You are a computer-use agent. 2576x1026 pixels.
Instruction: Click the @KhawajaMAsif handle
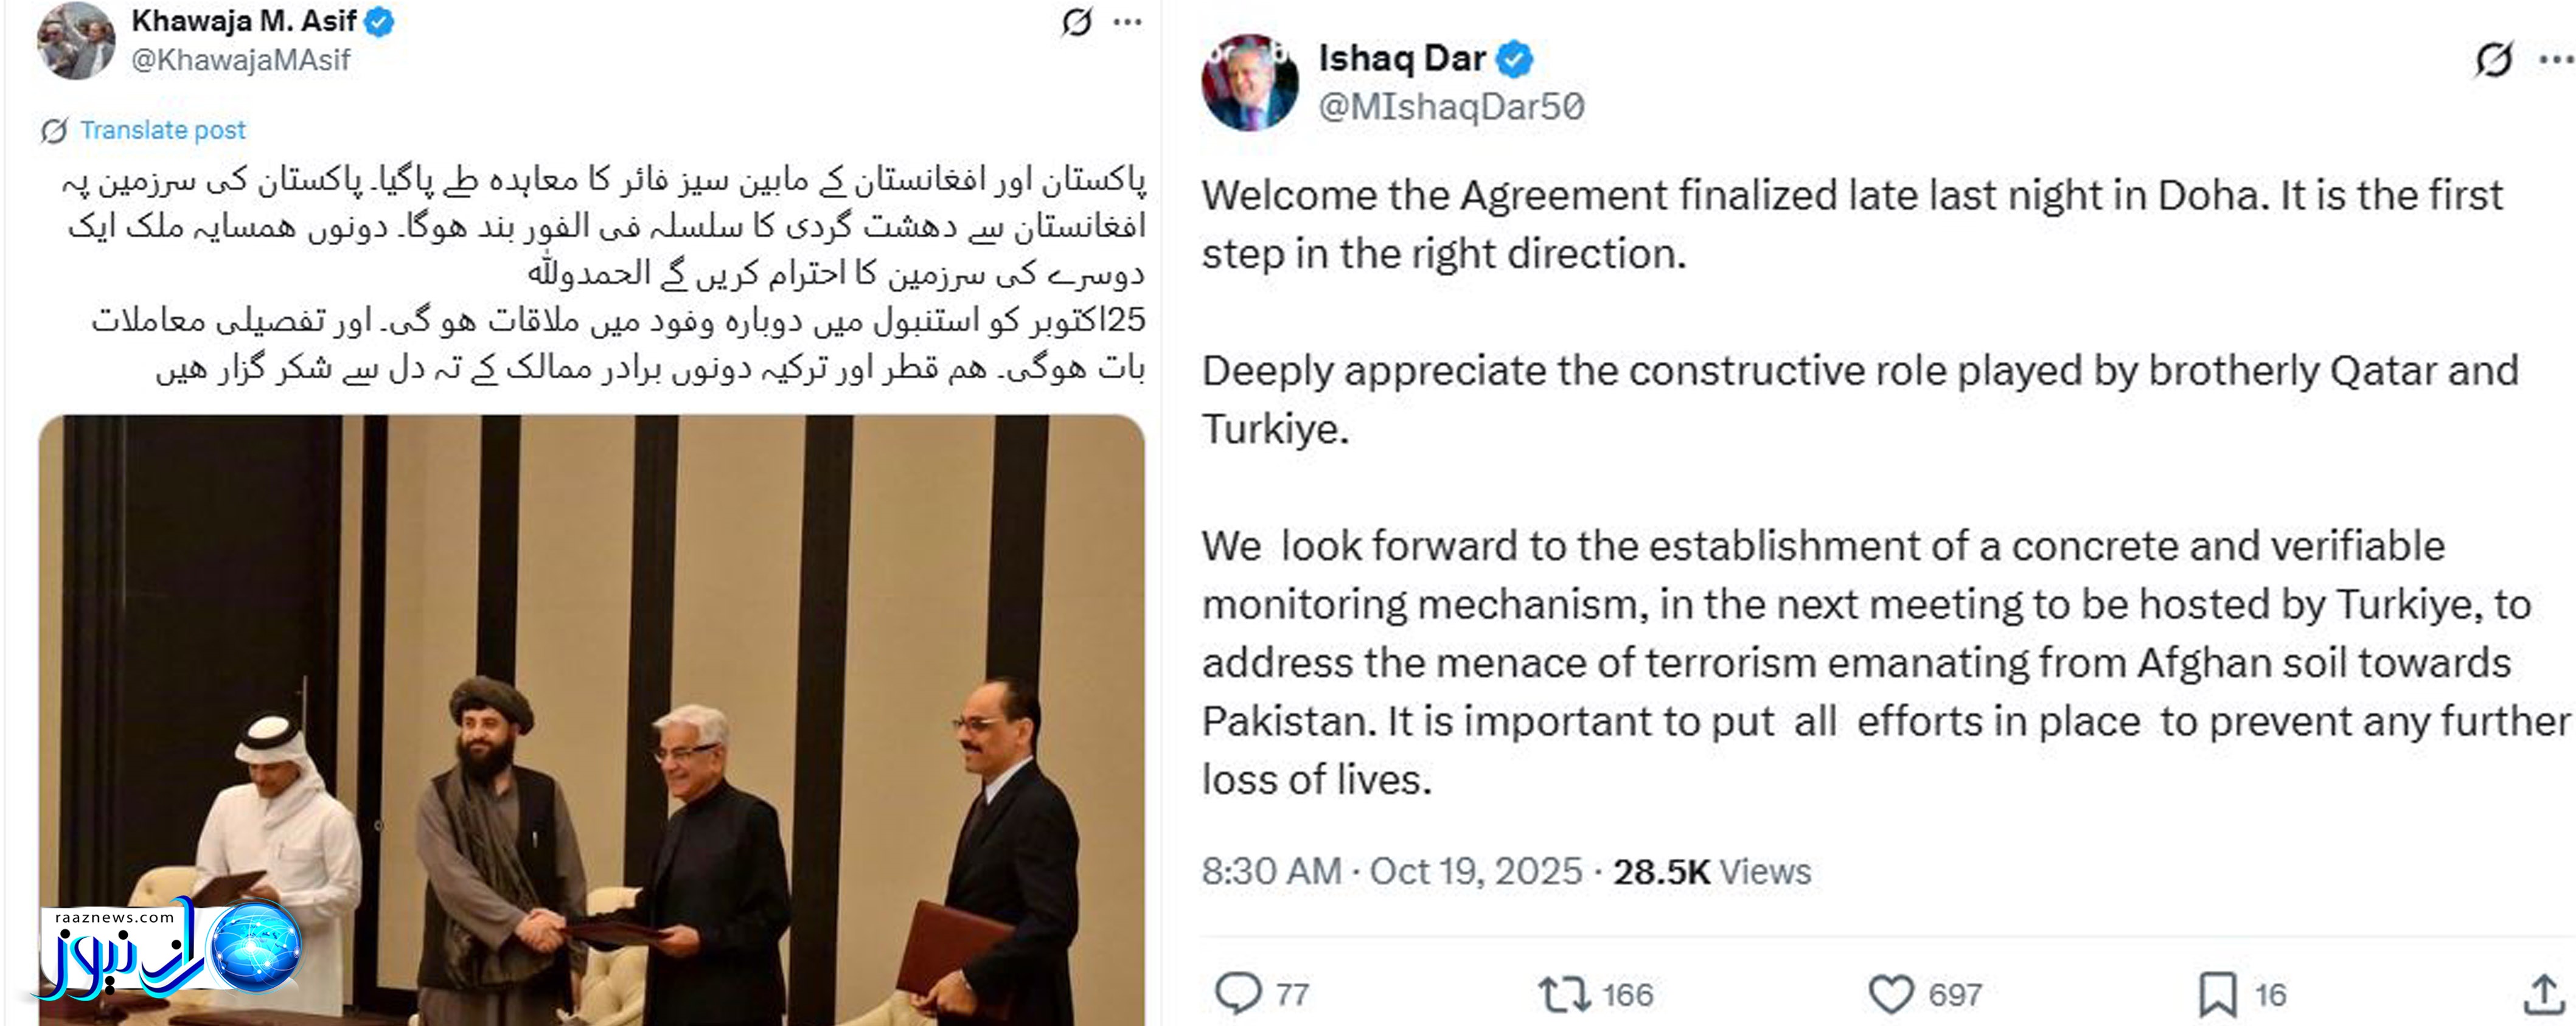pyautogui.click(x=240, y=60)
